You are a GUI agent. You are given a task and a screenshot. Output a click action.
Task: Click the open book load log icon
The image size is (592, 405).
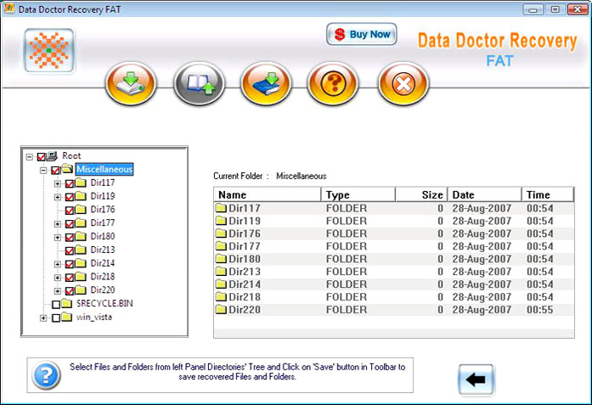[199, 83]
